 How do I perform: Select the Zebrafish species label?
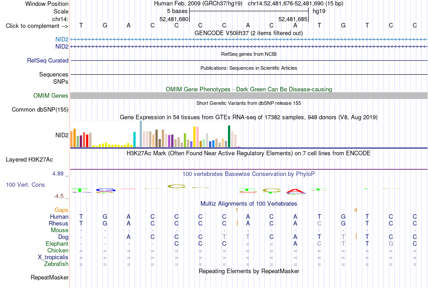pos(56,264)
